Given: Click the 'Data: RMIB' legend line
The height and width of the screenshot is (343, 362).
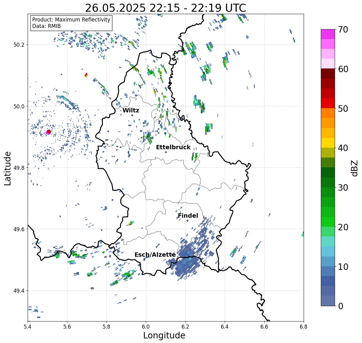Looking at the screenshot, I should pyautogui.click(x=46, y=26).
